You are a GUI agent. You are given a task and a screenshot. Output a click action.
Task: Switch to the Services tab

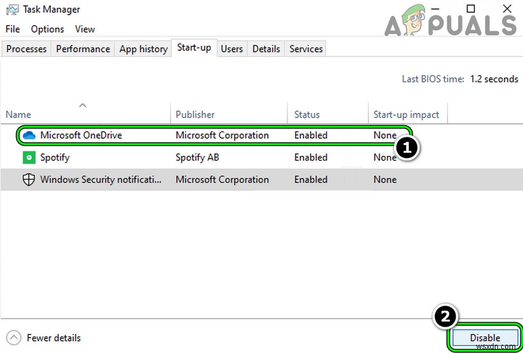point(306,49)
